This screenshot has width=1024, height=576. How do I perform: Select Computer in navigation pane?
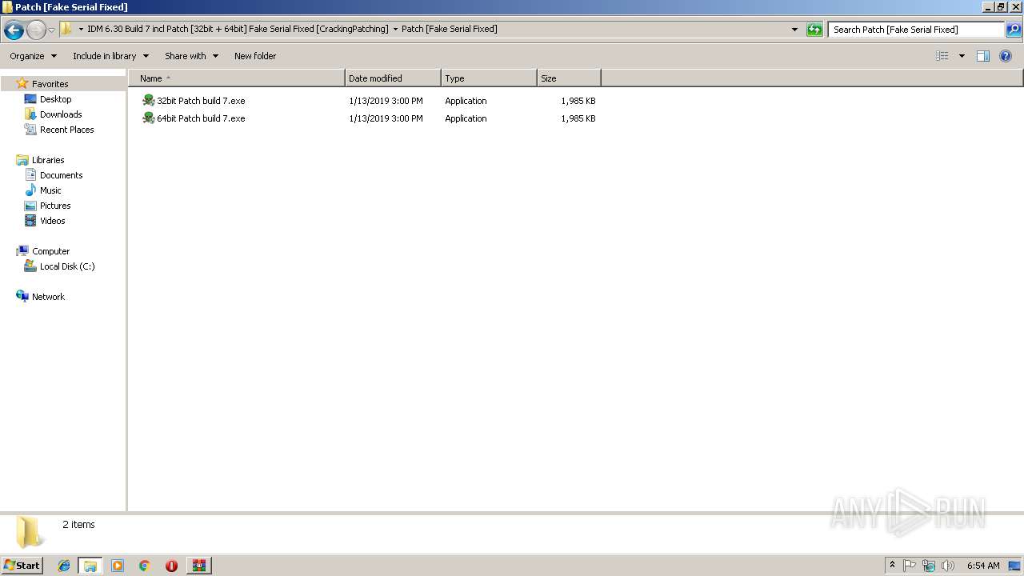(x=50, y=251)
